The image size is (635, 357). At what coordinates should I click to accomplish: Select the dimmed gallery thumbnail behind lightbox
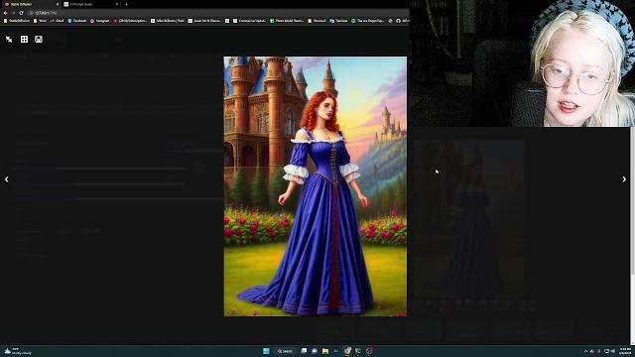point(468,218)
